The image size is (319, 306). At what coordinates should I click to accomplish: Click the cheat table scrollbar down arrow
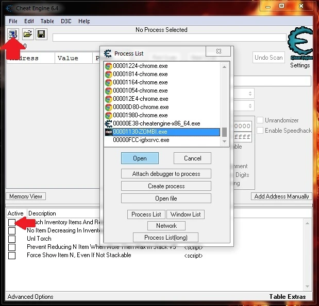click(x=307, y=286)
